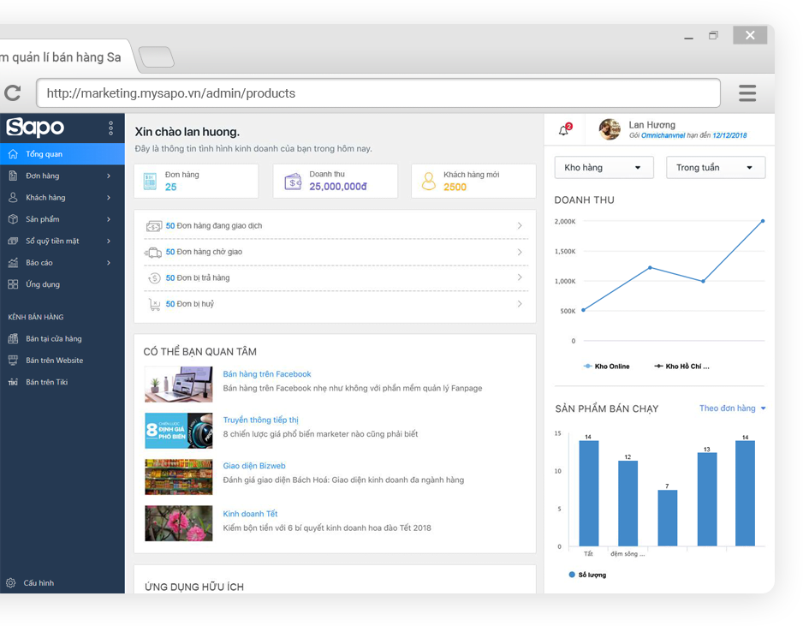Viewport: 803px width, 626px height.
Task: Open the browser hamburger menu
Action: 747,93
